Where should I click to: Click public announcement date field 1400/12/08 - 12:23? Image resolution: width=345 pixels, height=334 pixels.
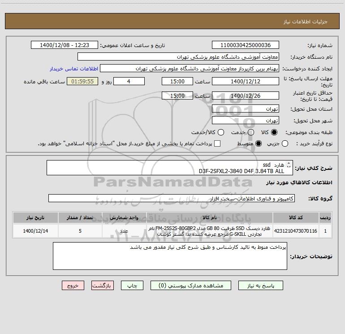(65, 45)
